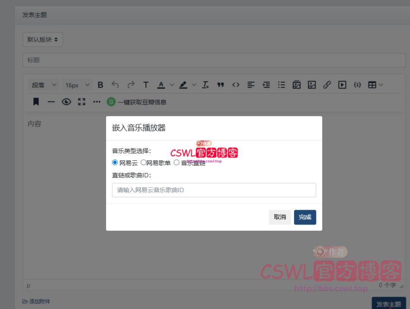Click 完成 to confirm music embed
The image size is (410, 309).
pos(305,217)
